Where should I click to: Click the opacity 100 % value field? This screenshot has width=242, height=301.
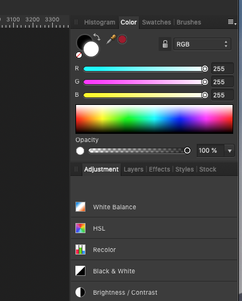click(211, 150)
